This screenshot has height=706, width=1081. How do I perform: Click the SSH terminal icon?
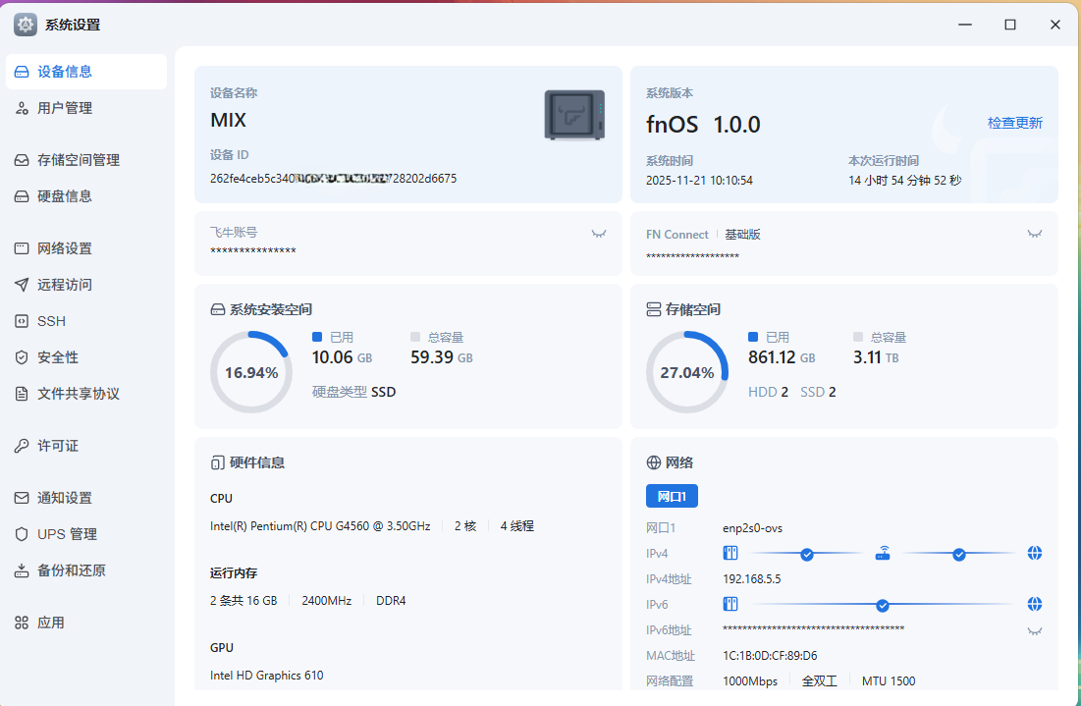[22, 321]
